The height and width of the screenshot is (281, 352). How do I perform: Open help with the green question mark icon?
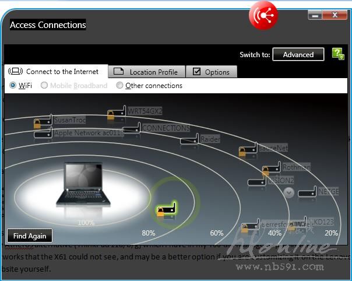click(x=338, y=54)
